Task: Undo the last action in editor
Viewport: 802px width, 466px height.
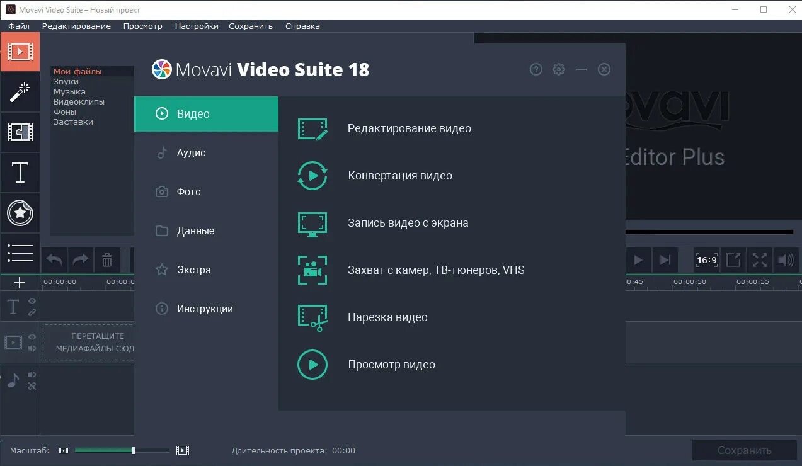Action: (x=55, y=259)
